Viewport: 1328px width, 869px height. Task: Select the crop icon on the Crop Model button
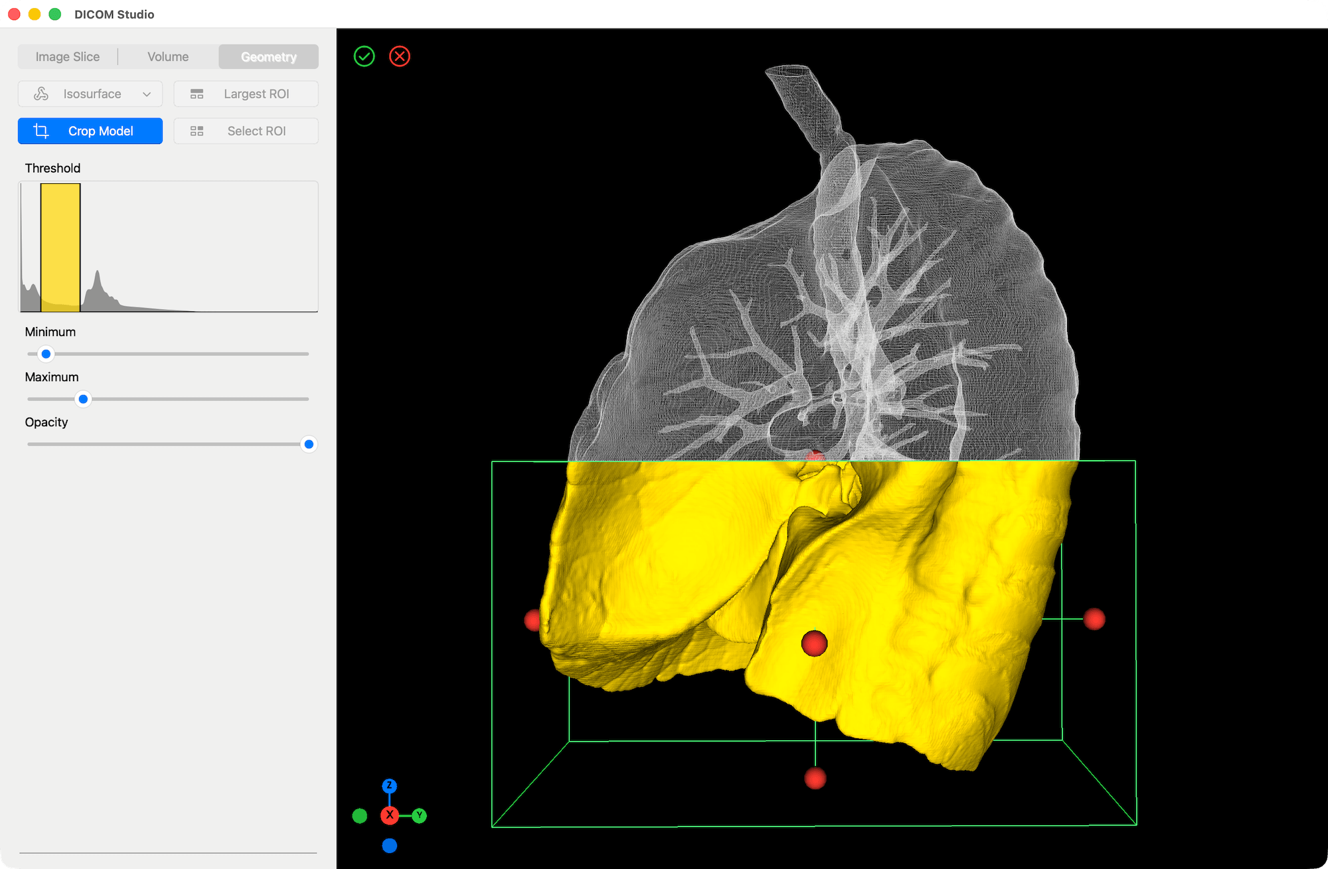pos(41,131)
